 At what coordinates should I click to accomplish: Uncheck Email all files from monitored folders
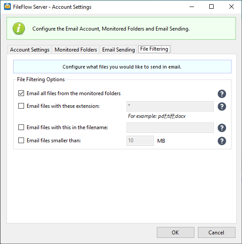[x=21, y=93]
